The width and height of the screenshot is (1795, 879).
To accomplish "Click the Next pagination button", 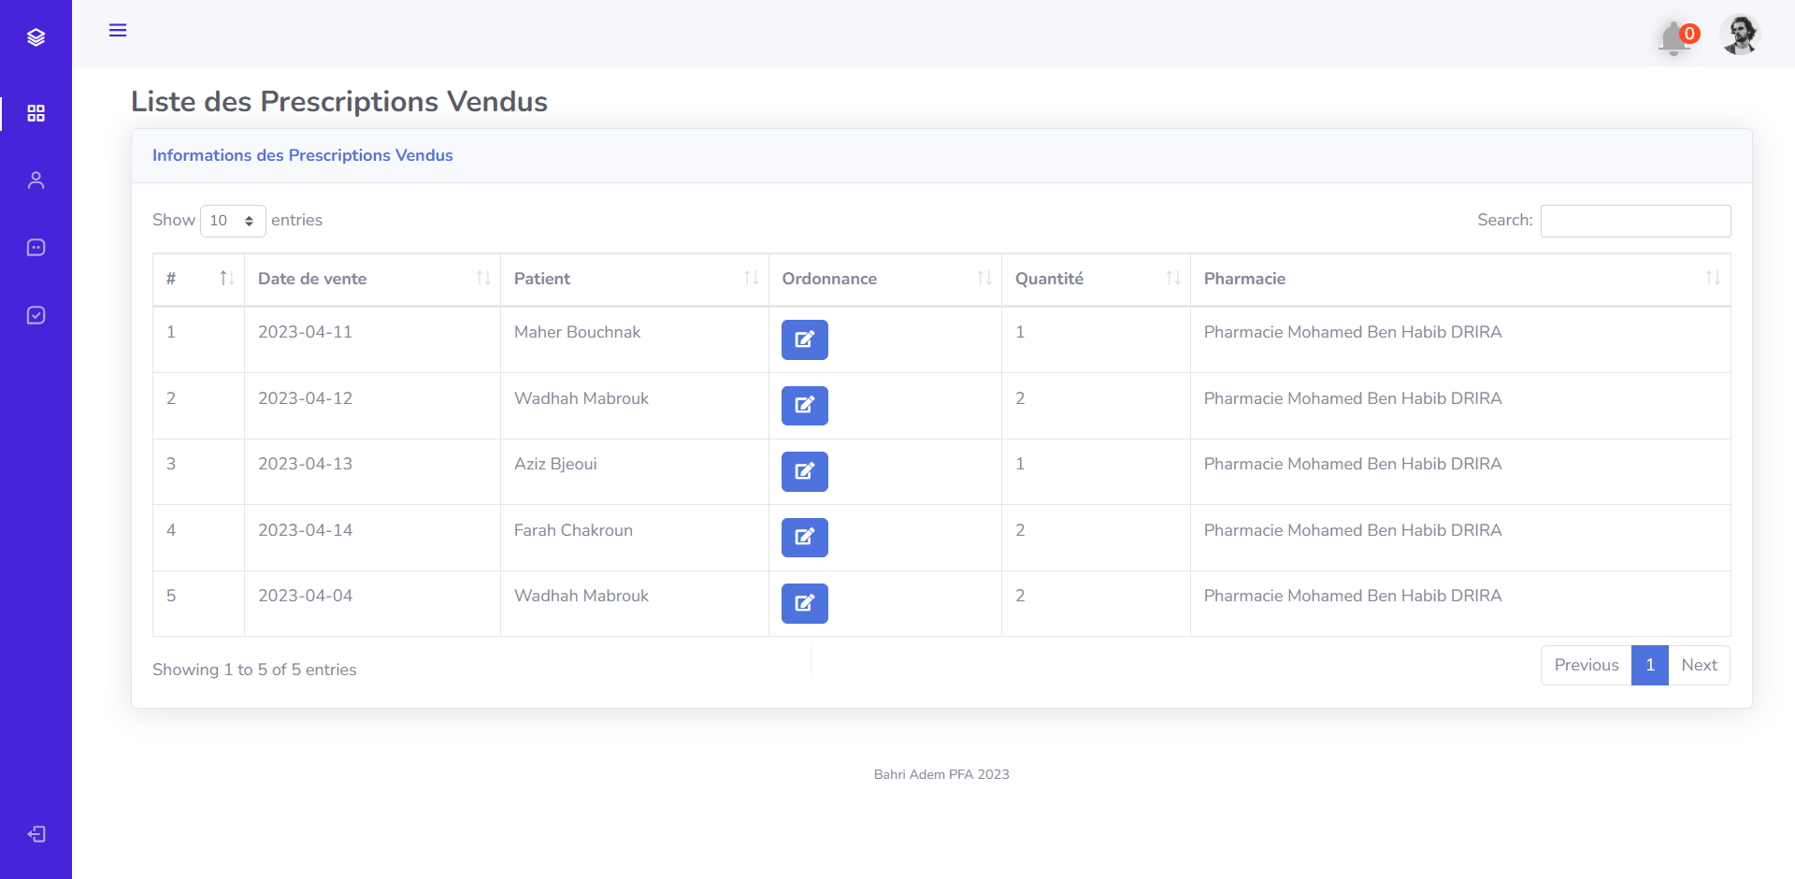I will 1699,665.
